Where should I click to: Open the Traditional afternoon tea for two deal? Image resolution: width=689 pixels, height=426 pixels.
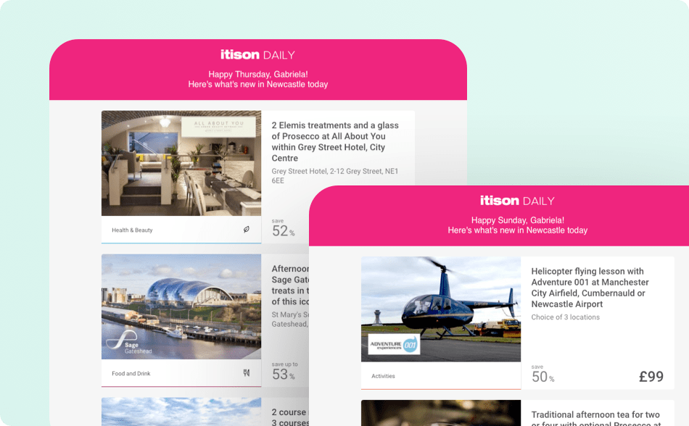point(595,418)
